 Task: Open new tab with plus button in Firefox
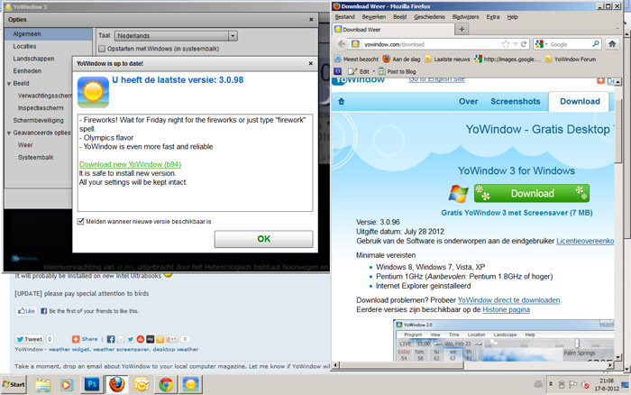[462, 29]
